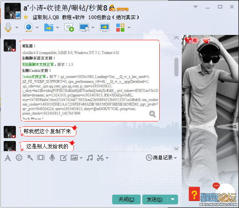Open message history 消息记录
239x208 pixels.
pyautogui.click(x=159, y=158)
